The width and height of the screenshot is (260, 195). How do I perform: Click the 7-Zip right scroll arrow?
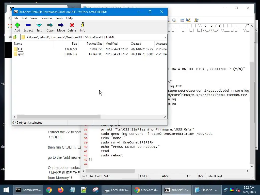click(165, 117)
